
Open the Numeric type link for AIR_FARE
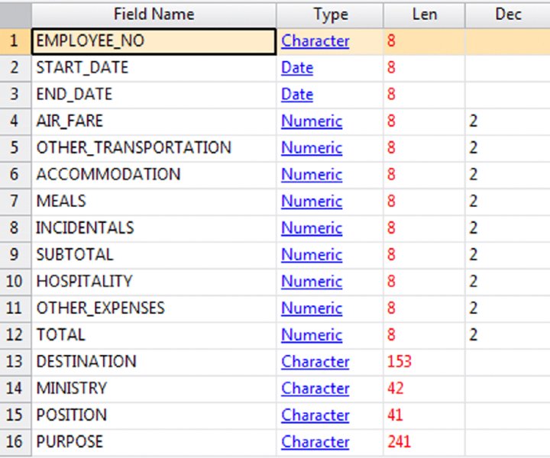pyautogui.click(x=312, y=121)
